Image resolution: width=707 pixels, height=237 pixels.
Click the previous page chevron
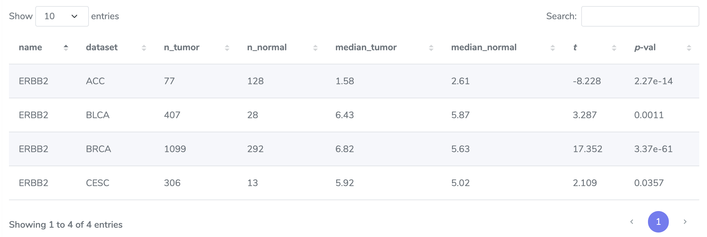[632, 222]
